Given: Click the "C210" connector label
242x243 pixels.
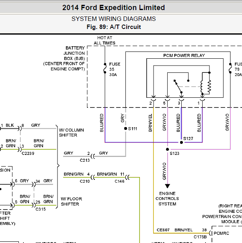Looking at the screenshot, I should (x=85, y=181).
